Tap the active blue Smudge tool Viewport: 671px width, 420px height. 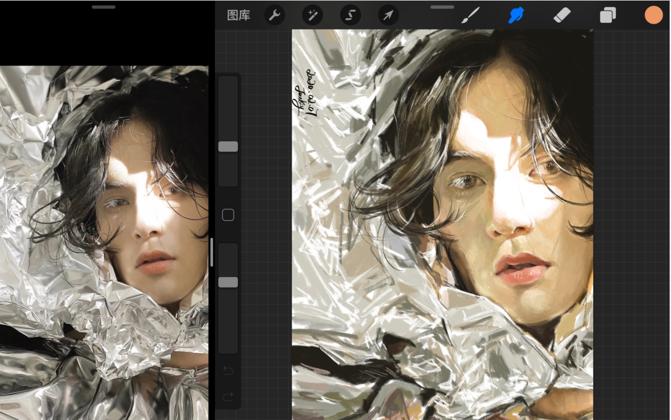(515, 15)
